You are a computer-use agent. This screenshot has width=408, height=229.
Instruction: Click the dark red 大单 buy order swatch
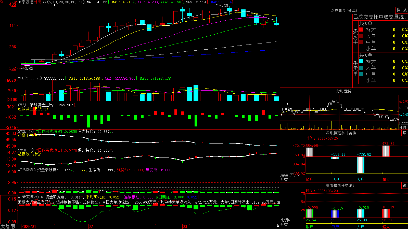coord(361,36)
